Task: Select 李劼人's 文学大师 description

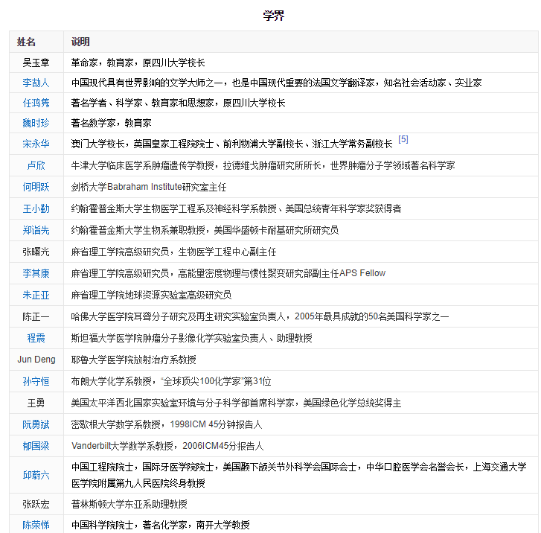Action: coord(276,83)
